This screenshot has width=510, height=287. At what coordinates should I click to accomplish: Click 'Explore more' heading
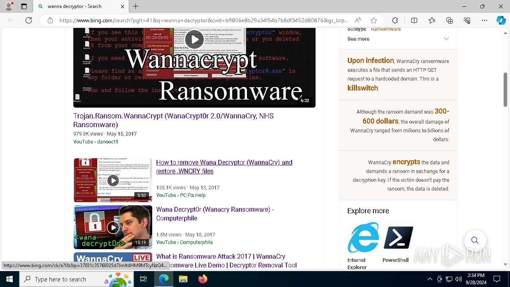pos(368,211)
